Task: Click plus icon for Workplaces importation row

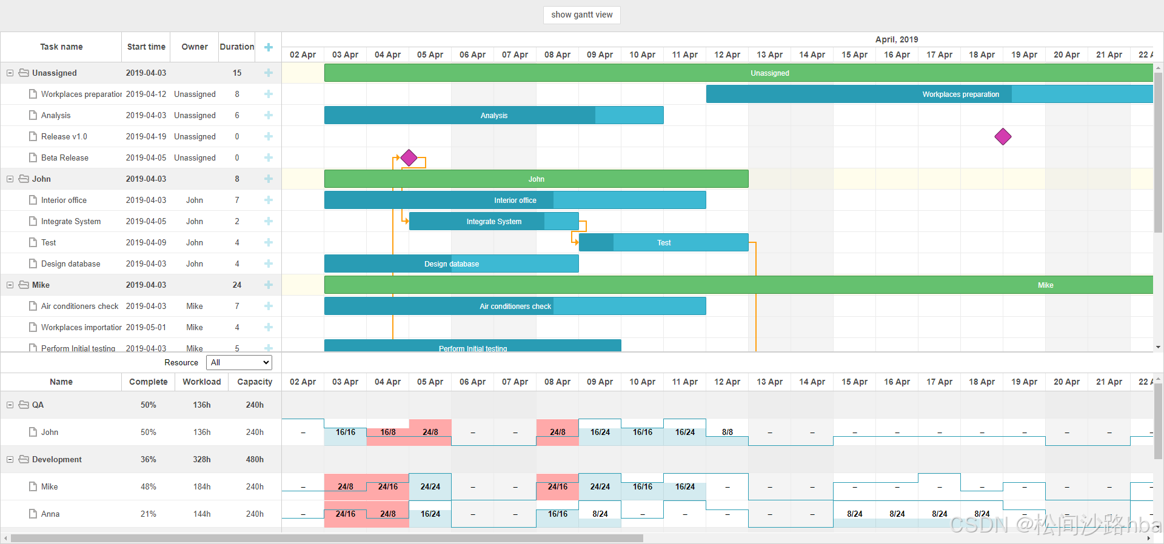Action: click(x=269, y=327)
